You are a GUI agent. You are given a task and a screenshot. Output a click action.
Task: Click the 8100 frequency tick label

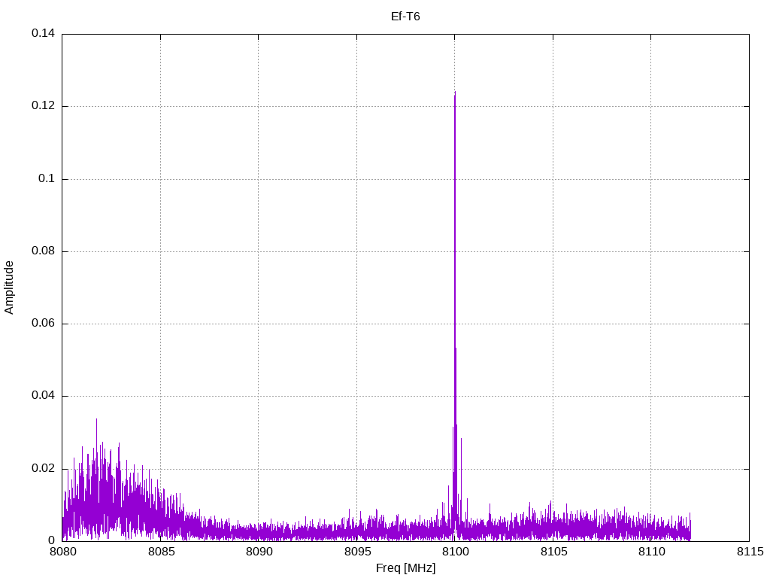click(x=455, y=552)
